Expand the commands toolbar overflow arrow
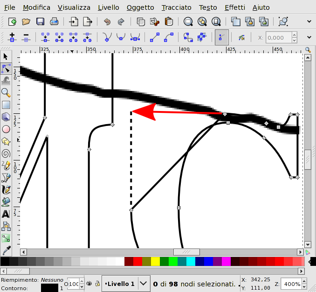This screenshot has width=316, height=292. click(x=309, y=21)
